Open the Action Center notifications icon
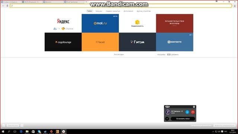 click(x=222, y=131)
